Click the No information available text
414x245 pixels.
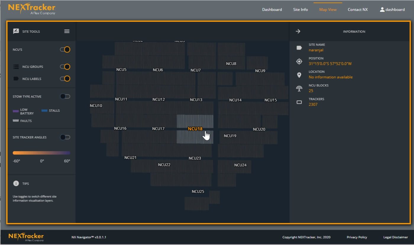[x=331, y=77]
